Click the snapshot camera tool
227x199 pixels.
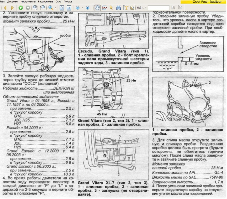coord(132,8)
